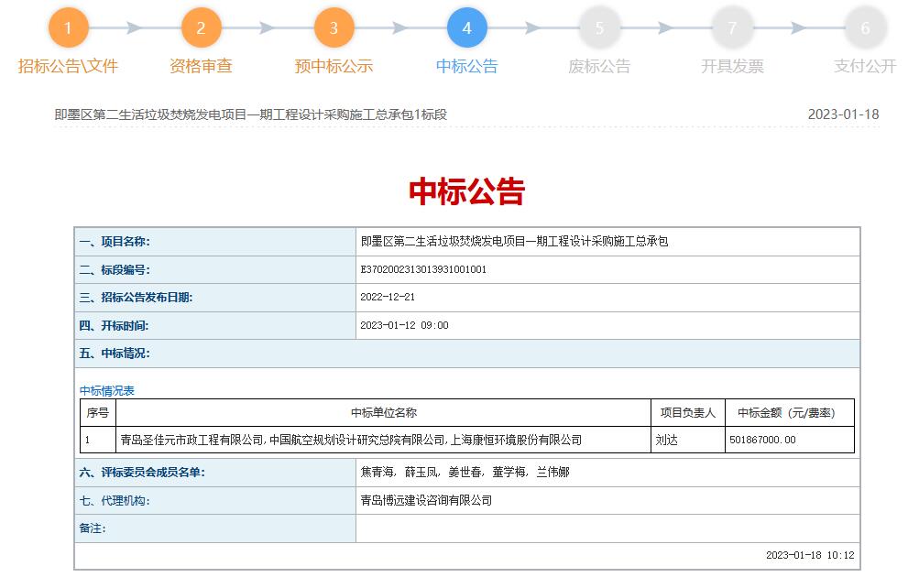Click the orange step 1 circle

pyautogui.click(x=68, y=28)
